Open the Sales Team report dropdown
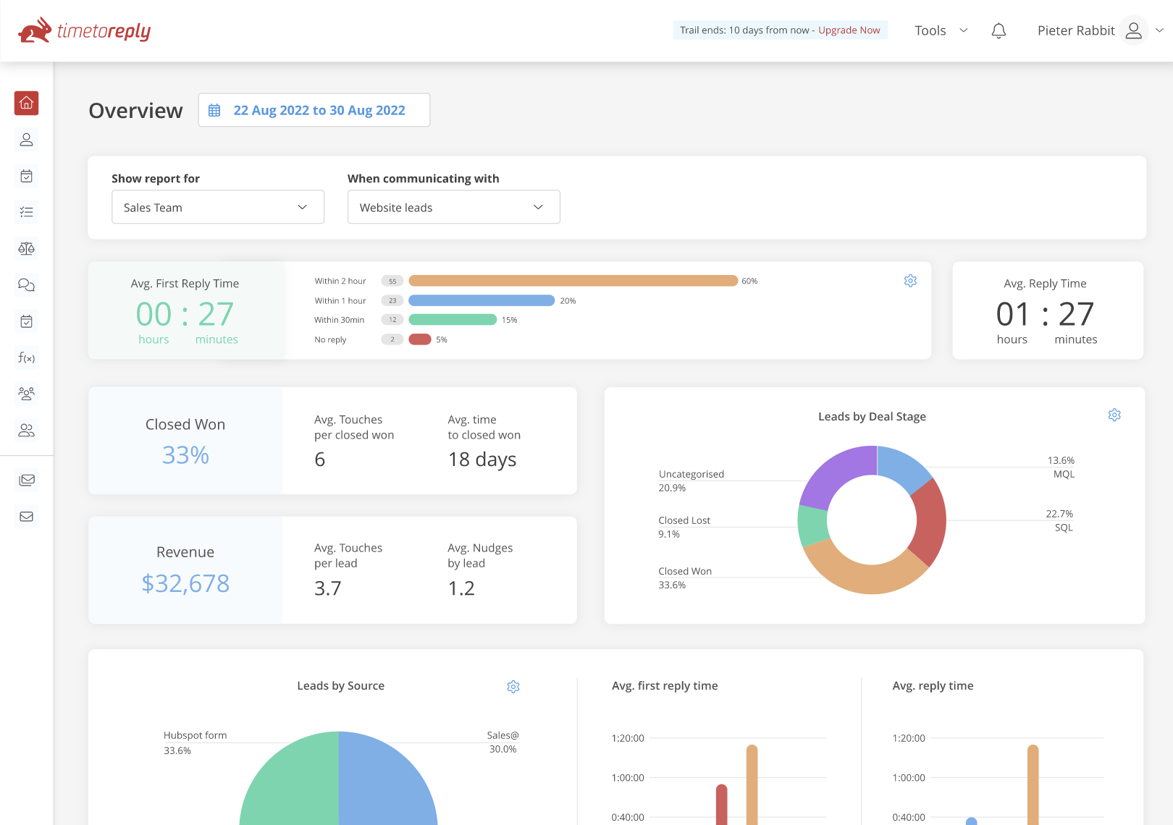Viewport: 1173px width, 825px height. (218, 207)
